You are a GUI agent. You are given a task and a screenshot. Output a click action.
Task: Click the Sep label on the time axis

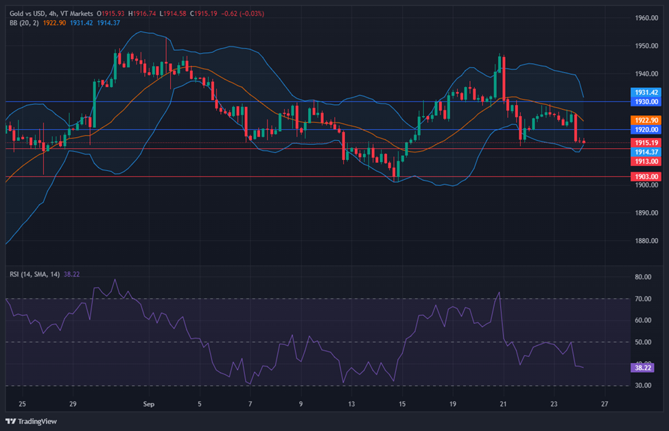(148, 405)
